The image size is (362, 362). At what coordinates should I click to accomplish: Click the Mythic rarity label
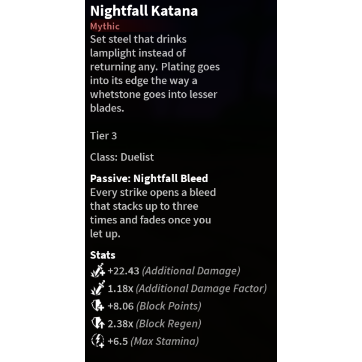click(105, 27)
